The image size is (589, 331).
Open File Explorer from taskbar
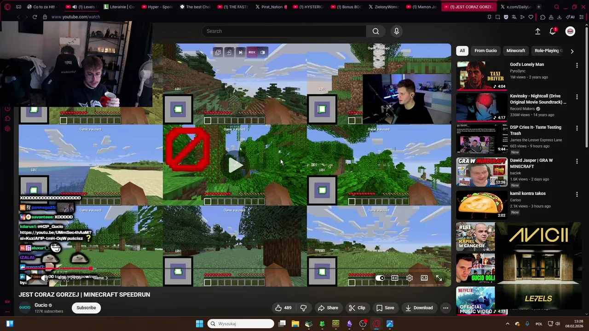pyautogui.click(x=295, y=324)
